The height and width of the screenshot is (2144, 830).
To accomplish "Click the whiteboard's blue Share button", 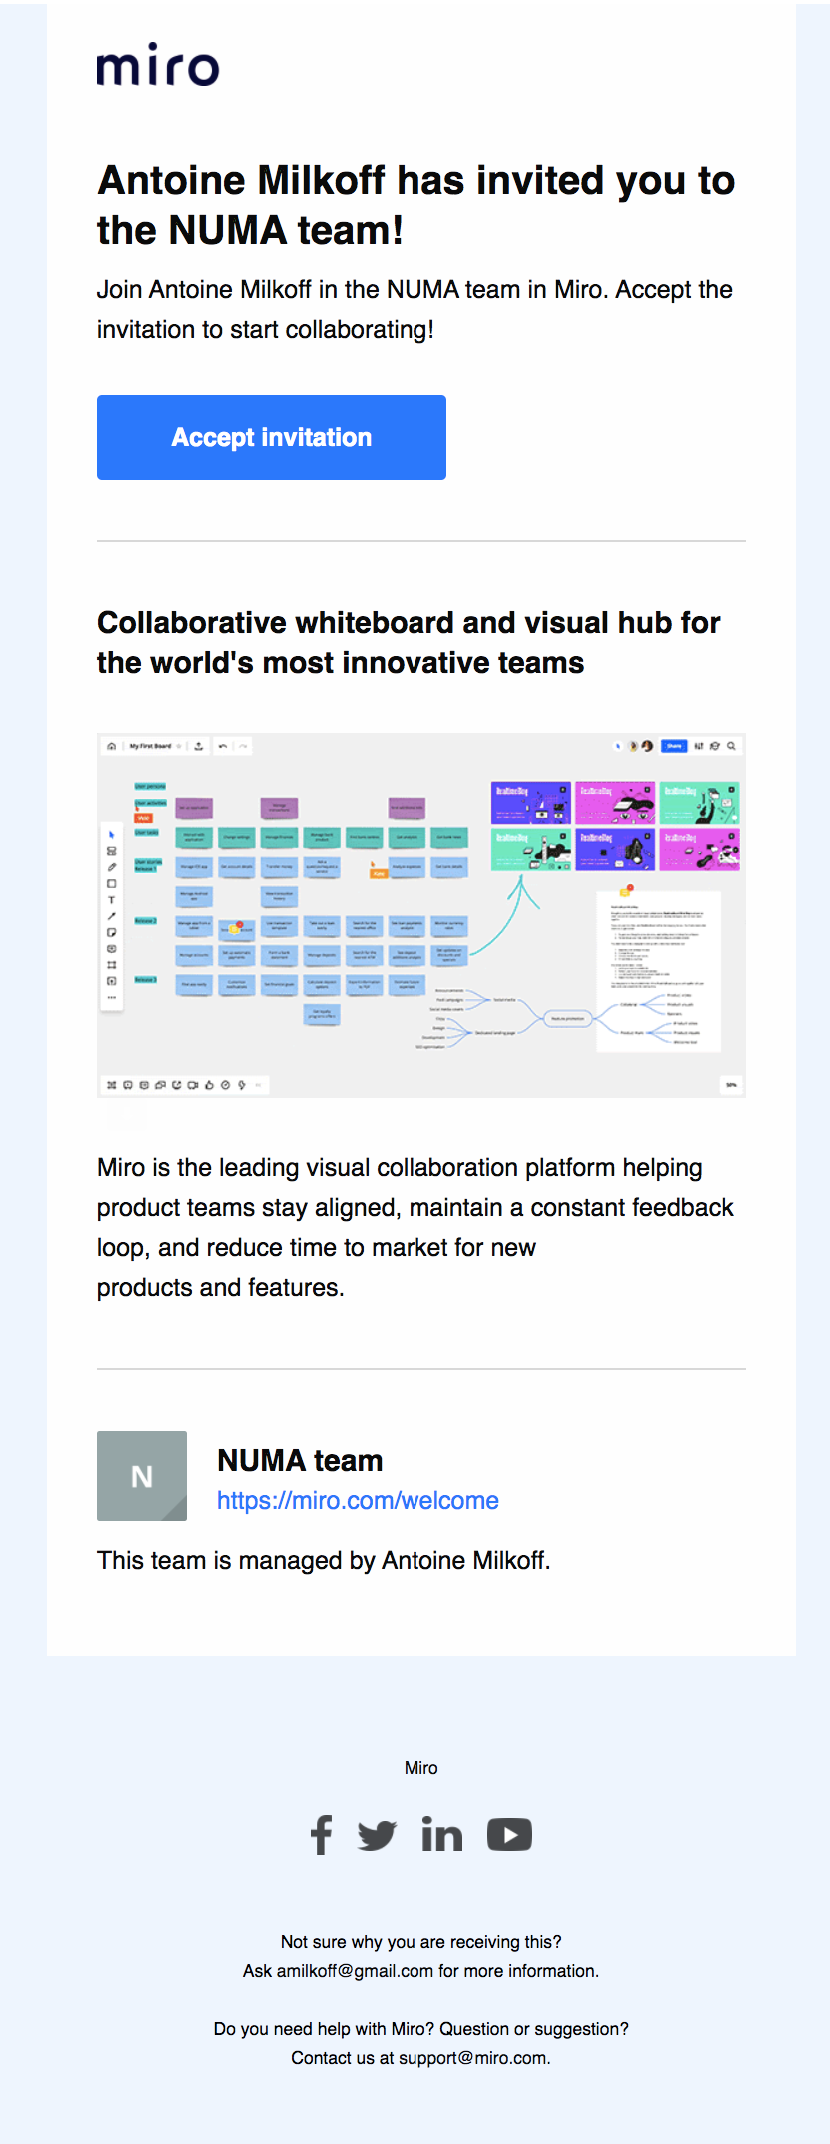I will coord(674,746).
